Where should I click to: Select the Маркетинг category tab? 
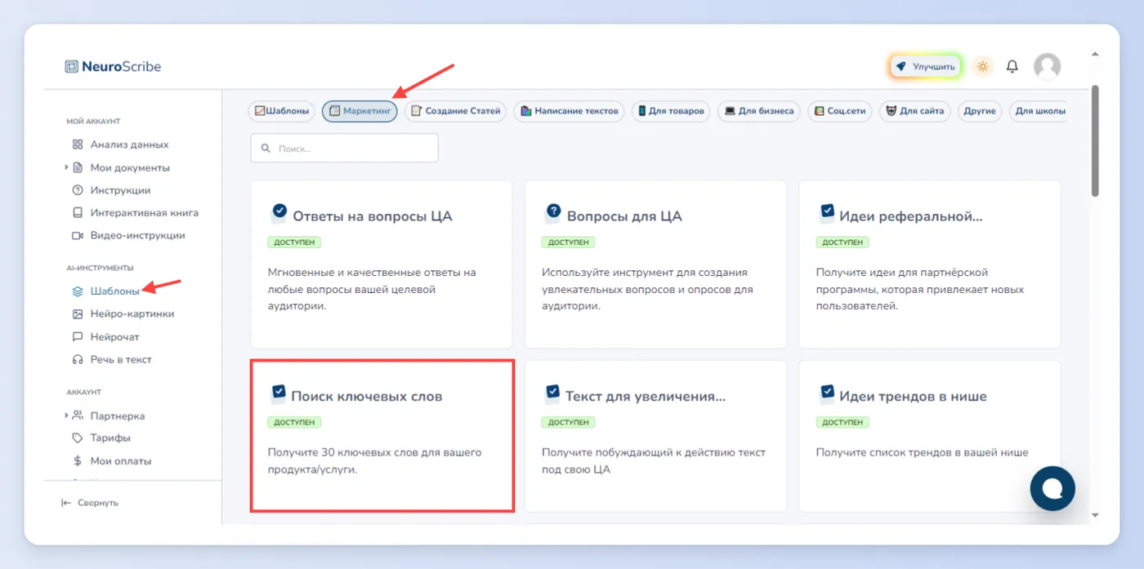tap(360, 111)
